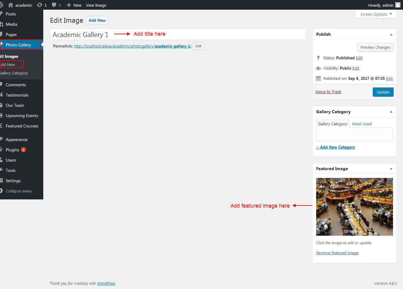Click Preview Changes button
This screenshot has height=289, width=403.
(375, 47)
